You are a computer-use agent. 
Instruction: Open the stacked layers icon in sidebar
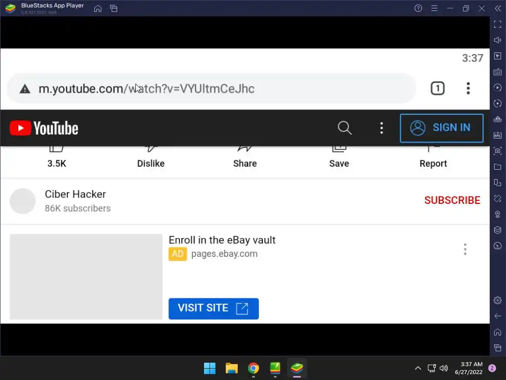coord(498,230)
